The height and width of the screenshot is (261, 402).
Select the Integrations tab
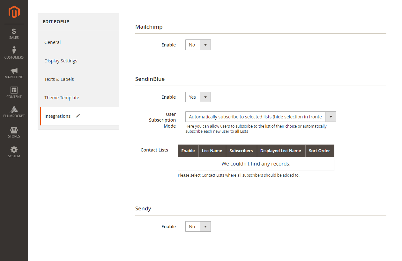click(57, 116)
